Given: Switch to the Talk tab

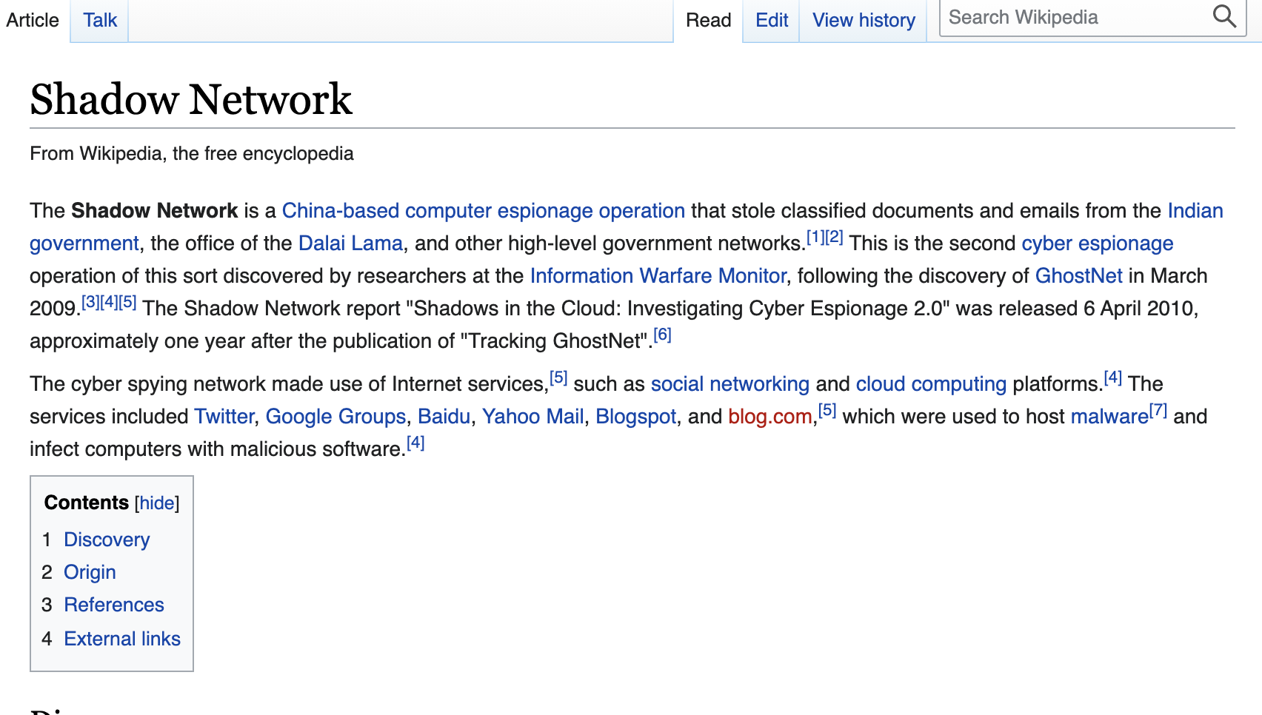Looking at the screenshot, I should [x=100, y=20].
